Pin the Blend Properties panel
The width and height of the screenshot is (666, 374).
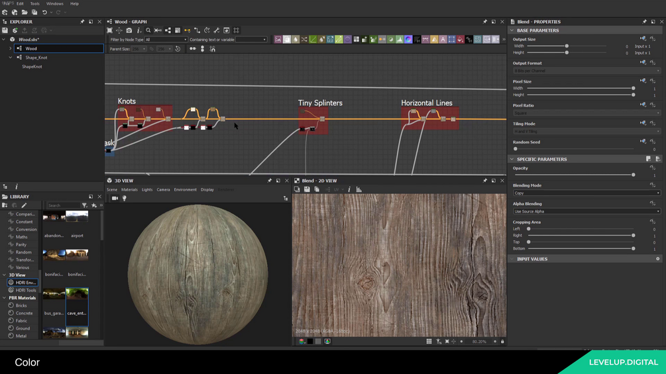click(644, 22)
